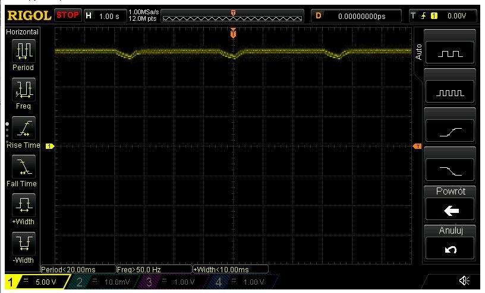Click the 12.0M pts memory depth text
The width and height of the screenshot is (485, 293).
point(143,18)
